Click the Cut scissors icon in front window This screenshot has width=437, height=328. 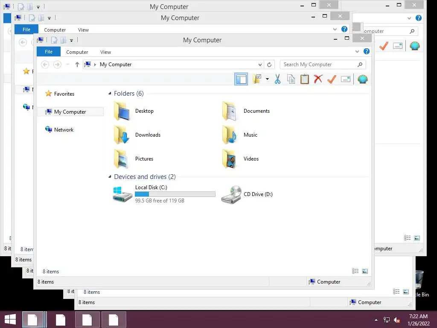pyautogui.click(x=277, y=79)
